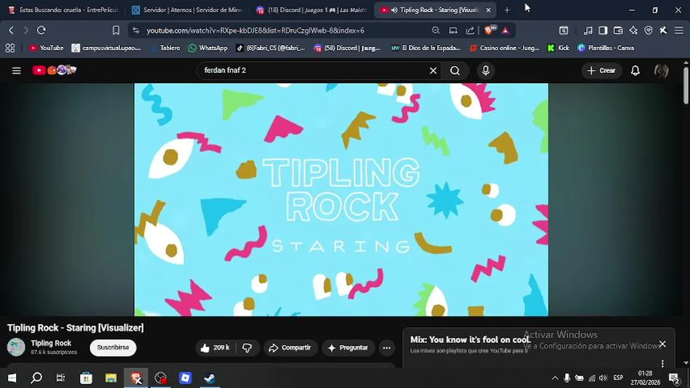This screenshot has width=690, height=388.
Task: Open the Fabri_CS TikTok bookmark
Action: pyautogui.click(x=270, y=48)
